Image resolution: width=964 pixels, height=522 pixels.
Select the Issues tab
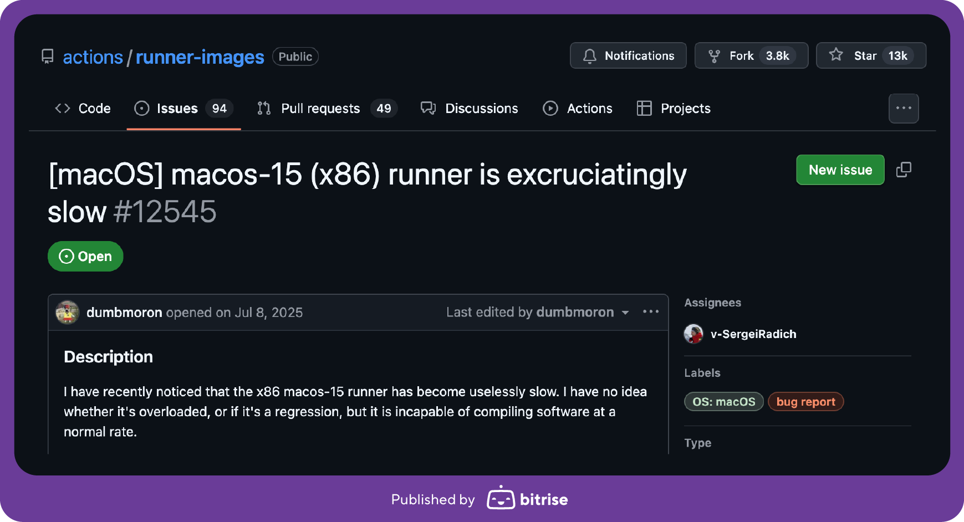[x=183, y=109]
